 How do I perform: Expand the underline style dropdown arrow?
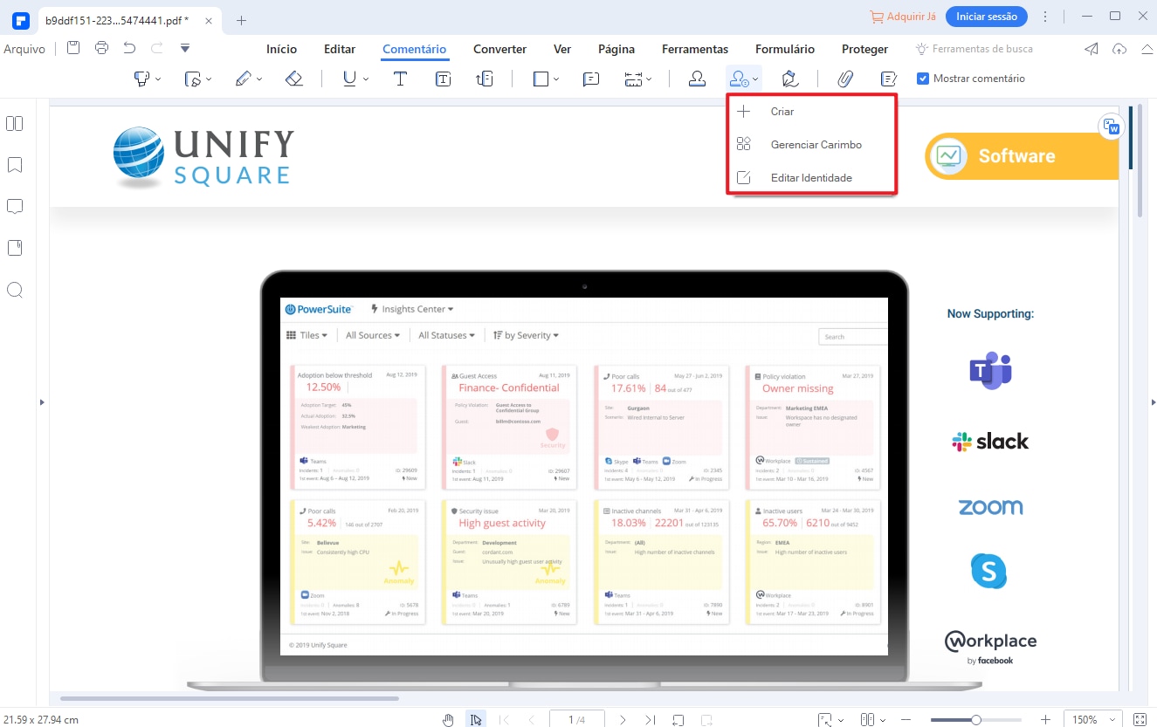366,79
